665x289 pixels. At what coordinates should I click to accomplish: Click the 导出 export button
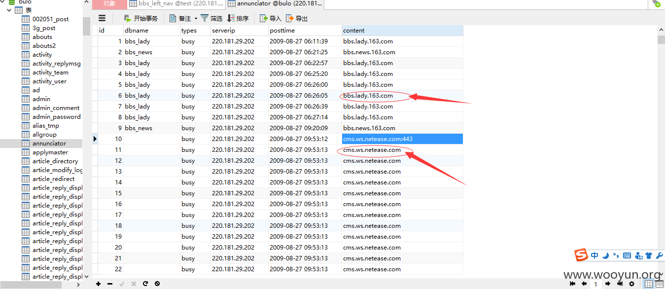tap(297, 18)
